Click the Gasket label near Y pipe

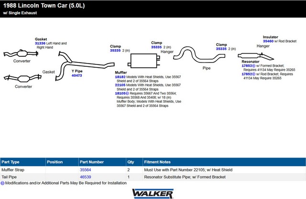[49, 72]
